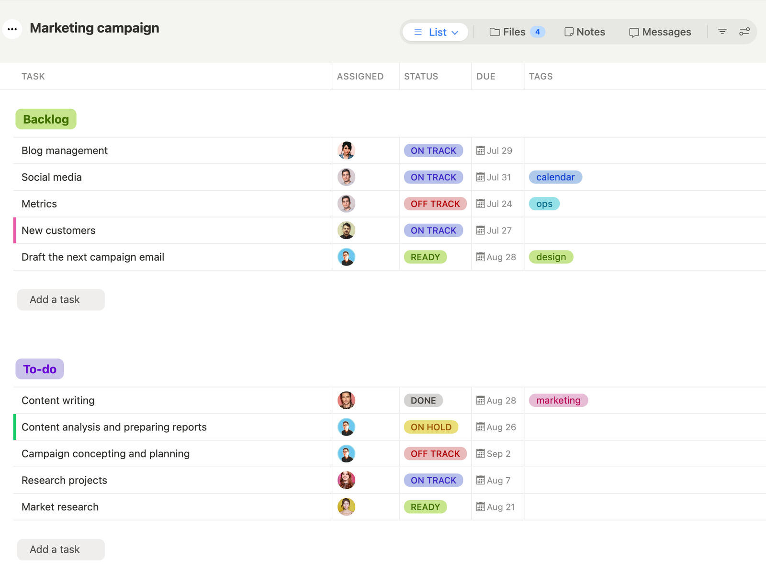
Task: Click calendar icon next to Aug 26
Action: coord(480,427)
